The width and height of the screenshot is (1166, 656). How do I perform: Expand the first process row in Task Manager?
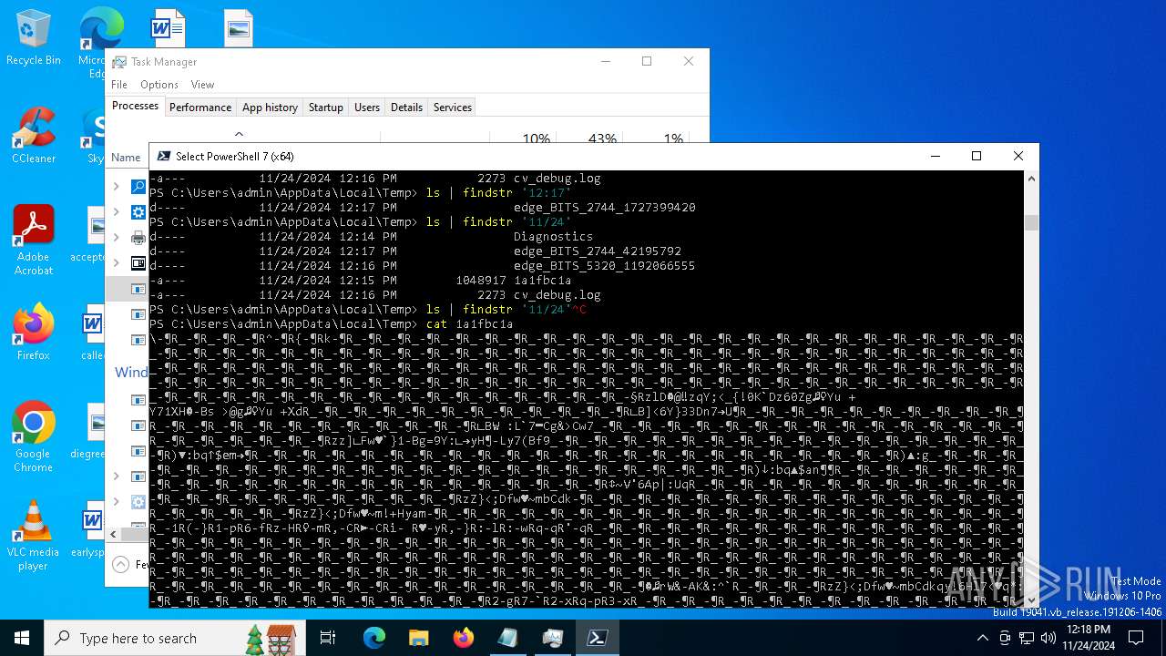point(117,187)
